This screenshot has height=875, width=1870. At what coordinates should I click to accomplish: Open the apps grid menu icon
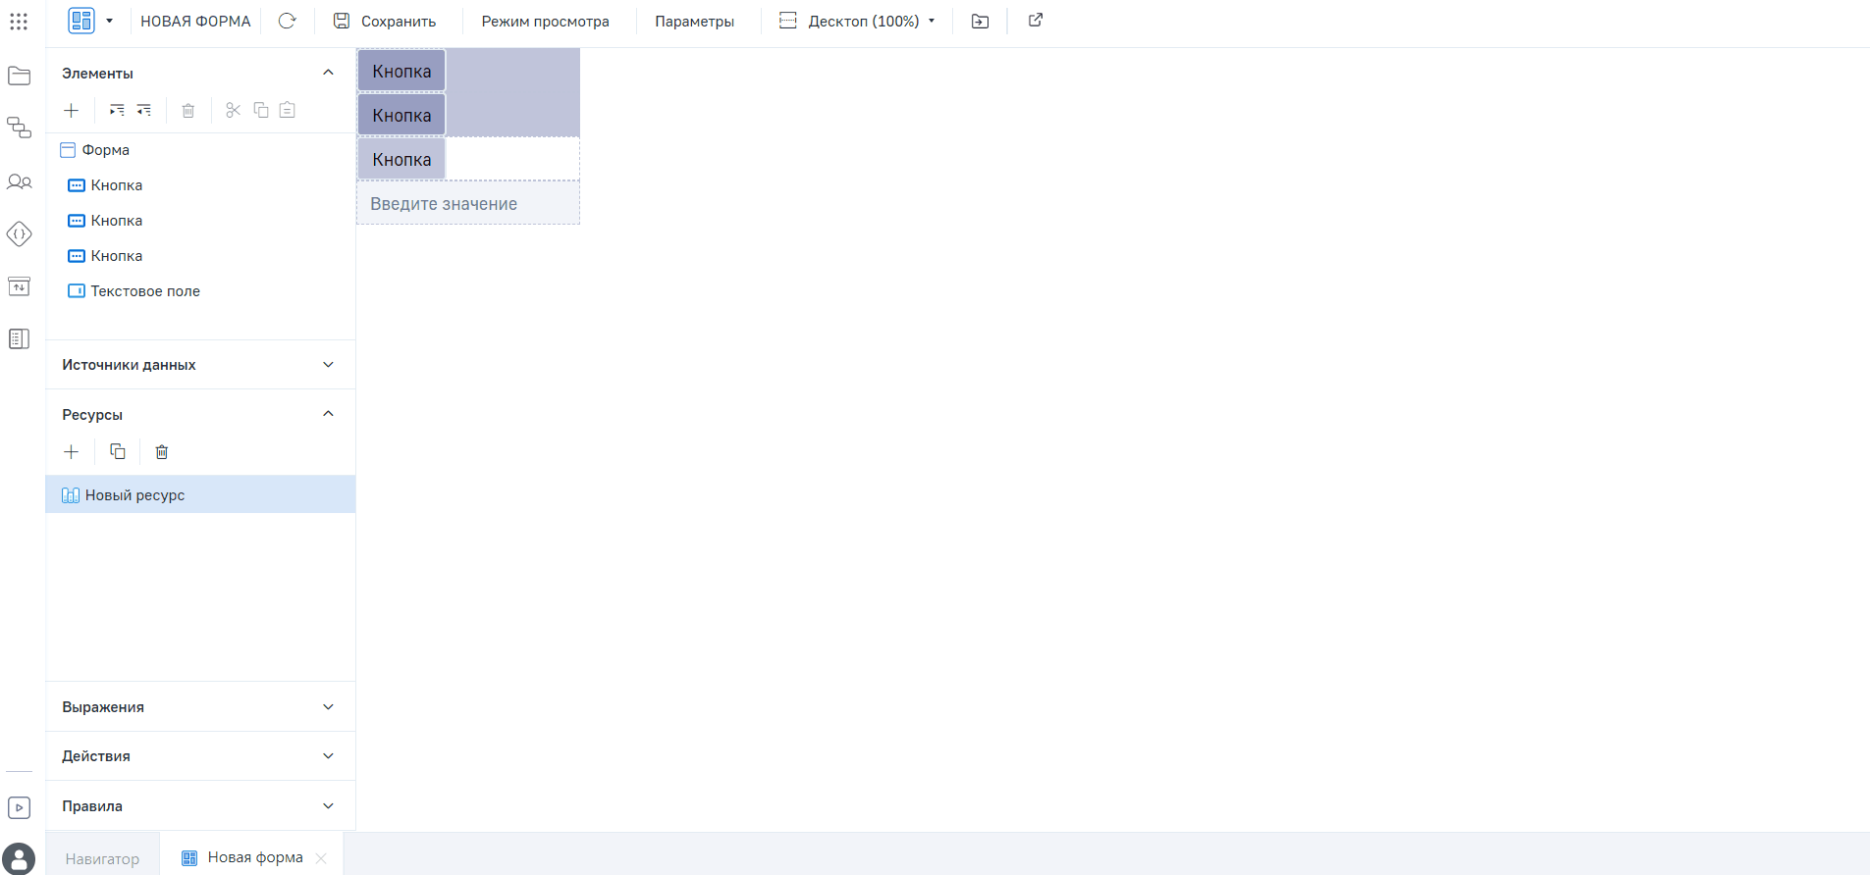pyautogui.click(x=19, y=21)
